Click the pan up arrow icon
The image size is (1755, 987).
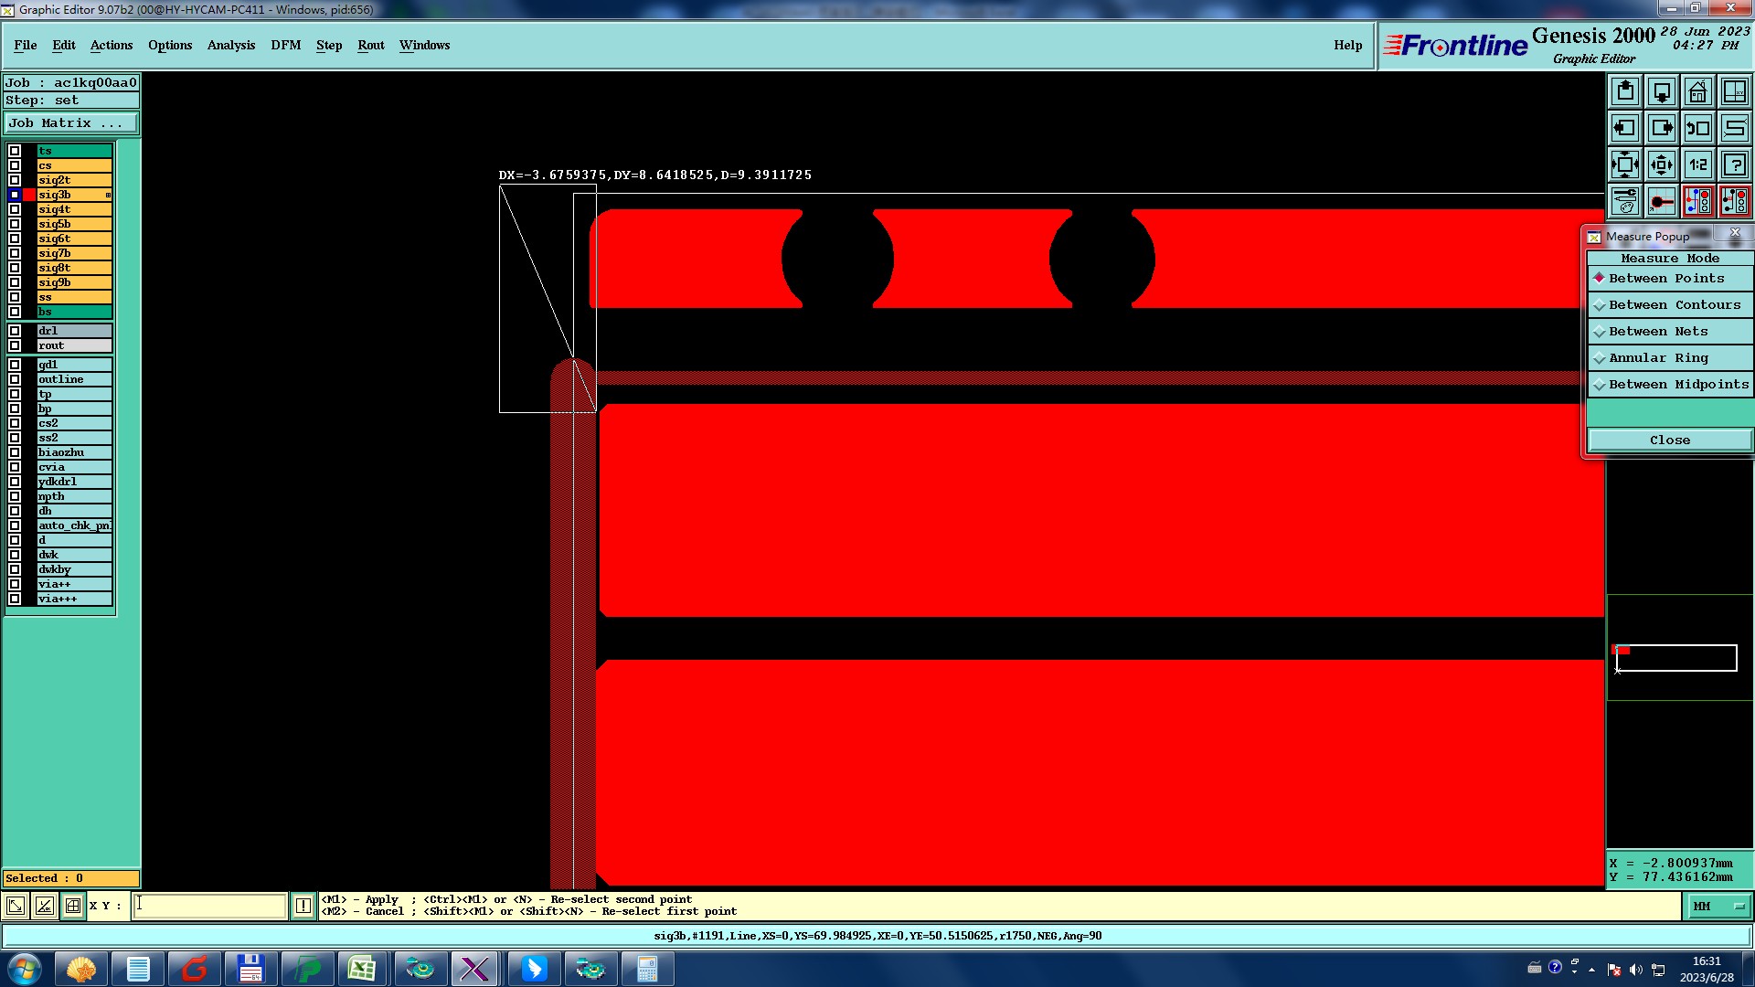(1625, 91)
